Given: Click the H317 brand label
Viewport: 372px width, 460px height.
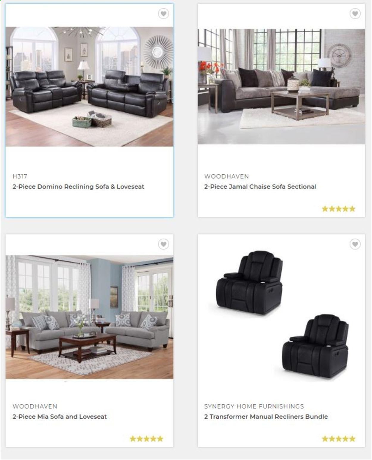Looking at the screenshot, I should [20, 176].
